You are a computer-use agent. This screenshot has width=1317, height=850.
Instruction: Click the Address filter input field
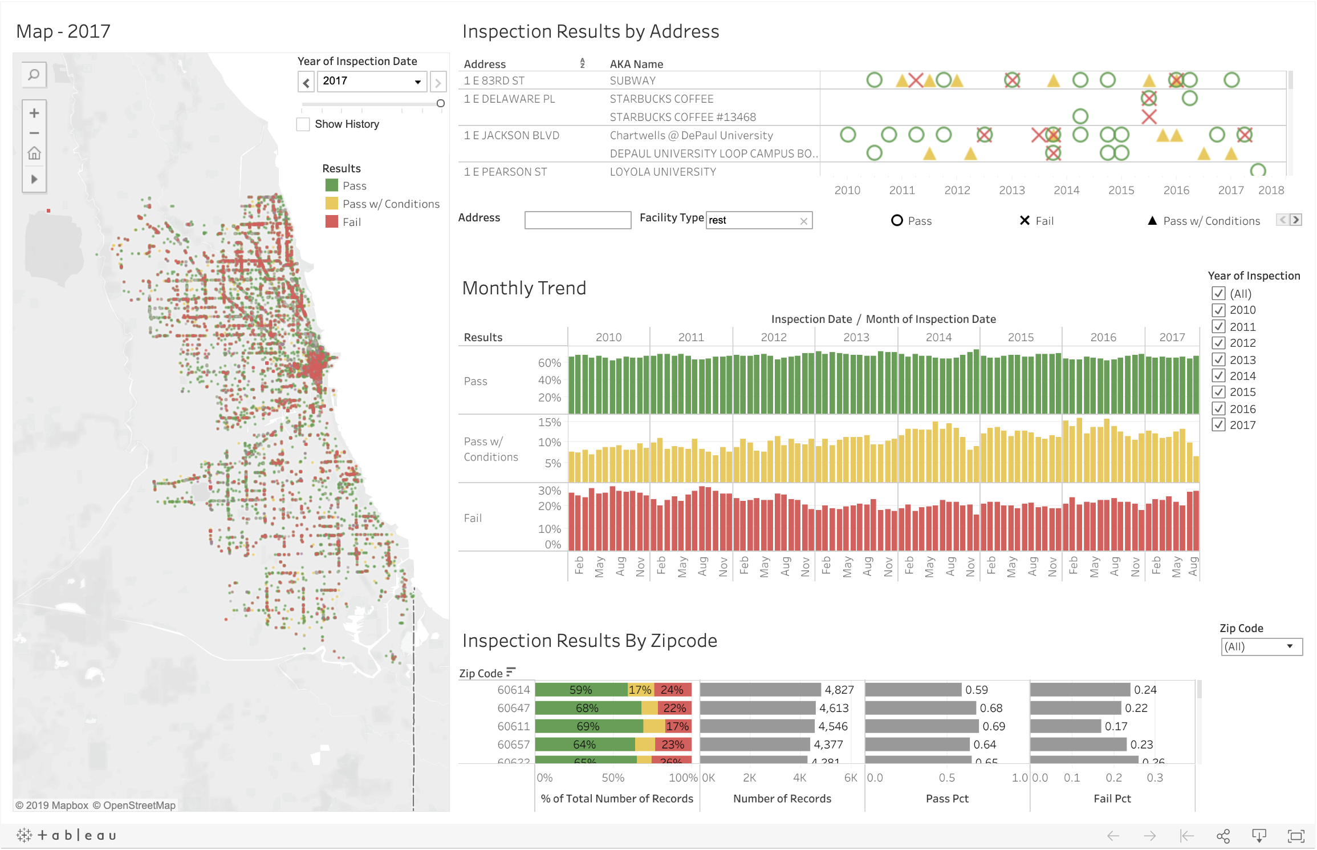[x=577, y=220]
